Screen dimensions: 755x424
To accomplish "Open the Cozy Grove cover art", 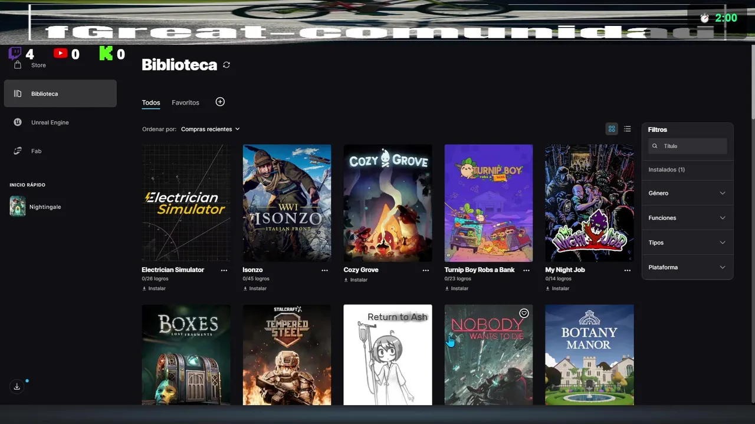I will click(388, 203).
